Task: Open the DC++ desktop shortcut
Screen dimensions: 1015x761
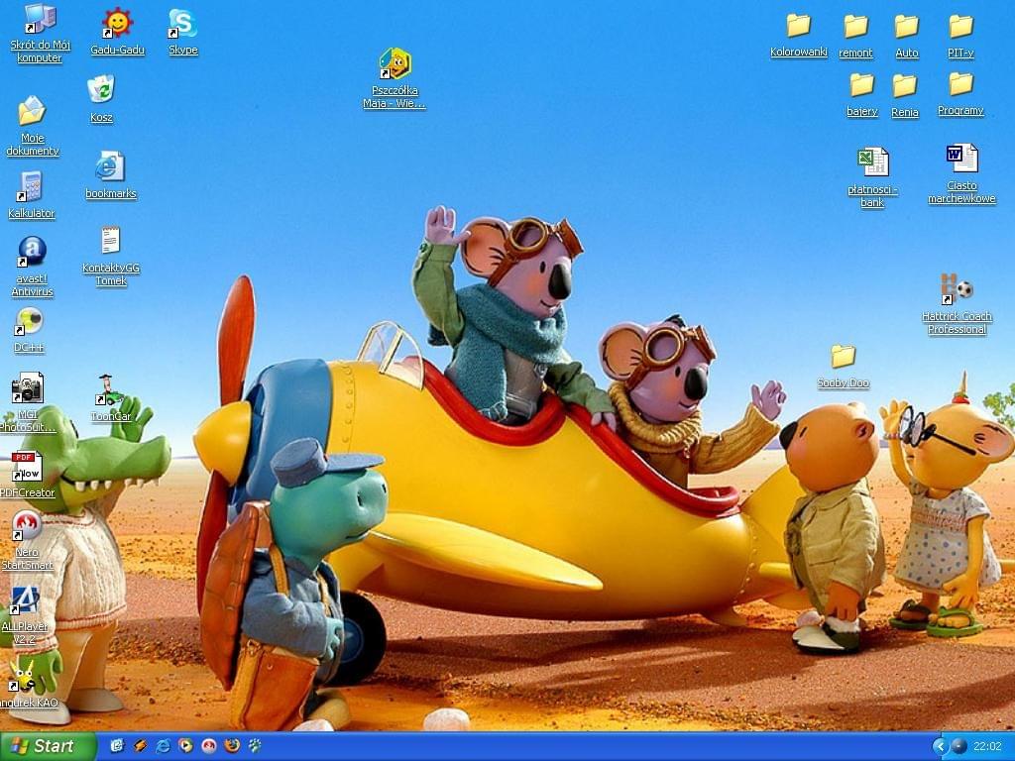Action: coord(29,322)
